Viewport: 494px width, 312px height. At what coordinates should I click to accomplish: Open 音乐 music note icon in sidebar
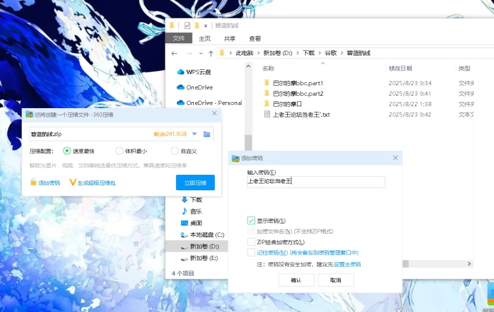click(184, 211)
